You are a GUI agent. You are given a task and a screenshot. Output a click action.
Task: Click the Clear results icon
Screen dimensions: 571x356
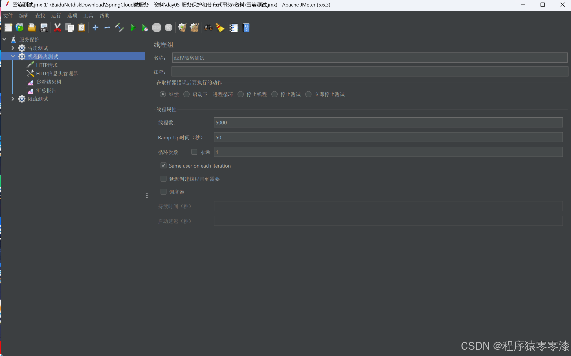point(221,27)
